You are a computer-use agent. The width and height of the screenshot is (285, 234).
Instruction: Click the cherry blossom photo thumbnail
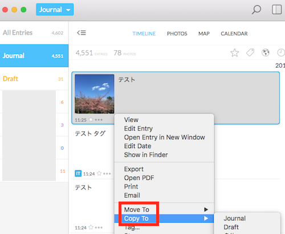(95, 94)
